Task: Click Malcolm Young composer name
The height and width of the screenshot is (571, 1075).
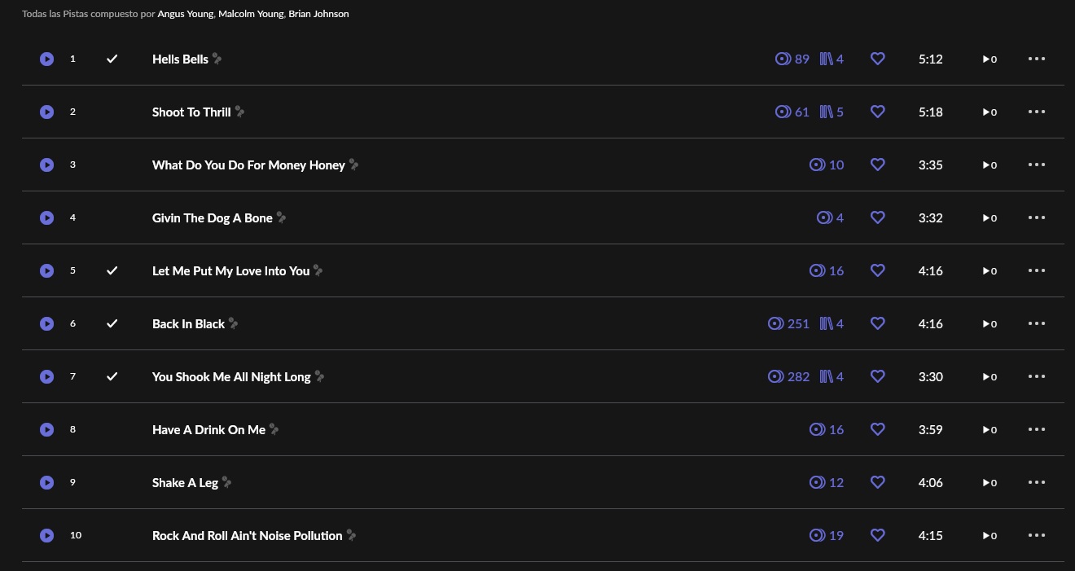Action: click(x=251, y=14)
